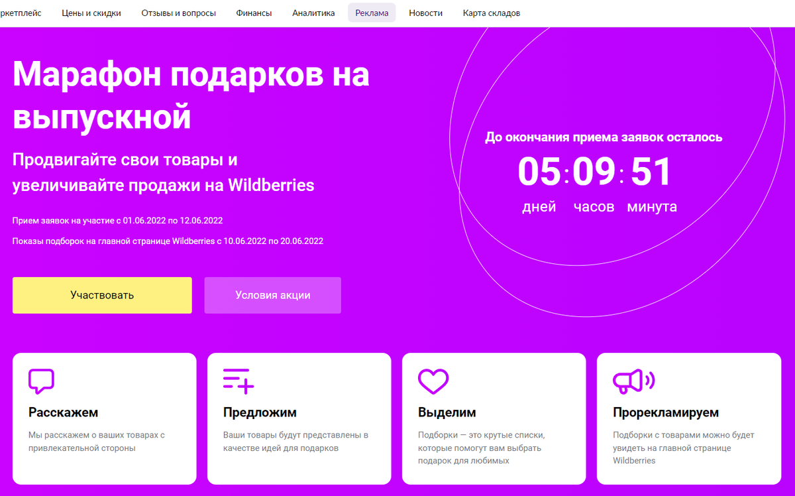Click the дней label under the countdown
Screen dimensions: 795x496
point(539,207)
